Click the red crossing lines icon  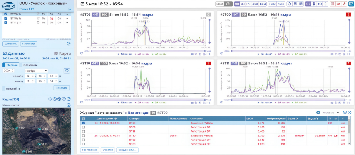pyautogui.click(x=338, y=4)
